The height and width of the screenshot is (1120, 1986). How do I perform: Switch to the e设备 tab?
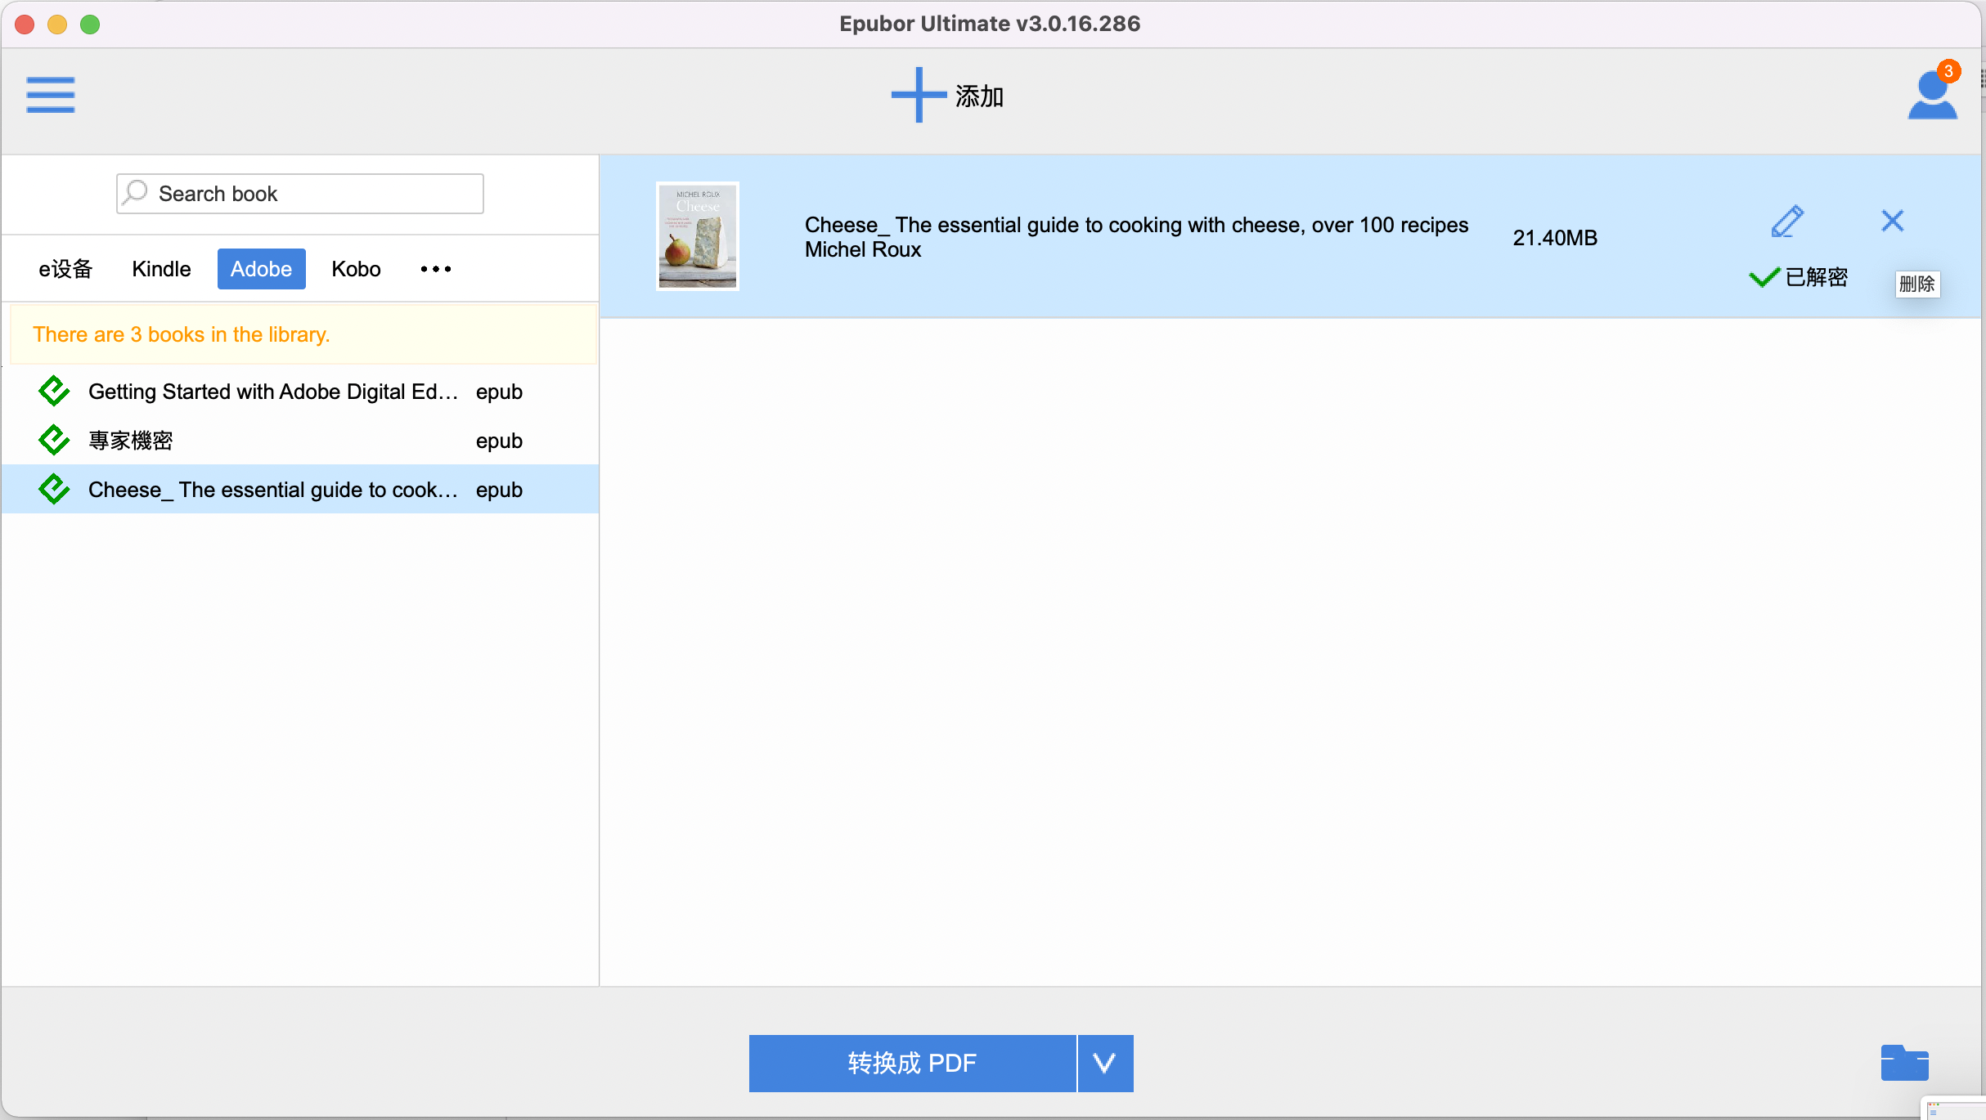tap(65, 269)
